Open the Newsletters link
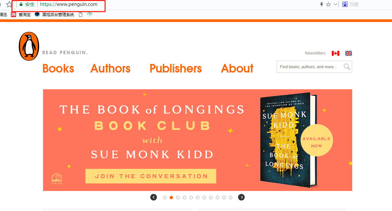The width and height of the screenshot is (392, 211). point(315,53)
